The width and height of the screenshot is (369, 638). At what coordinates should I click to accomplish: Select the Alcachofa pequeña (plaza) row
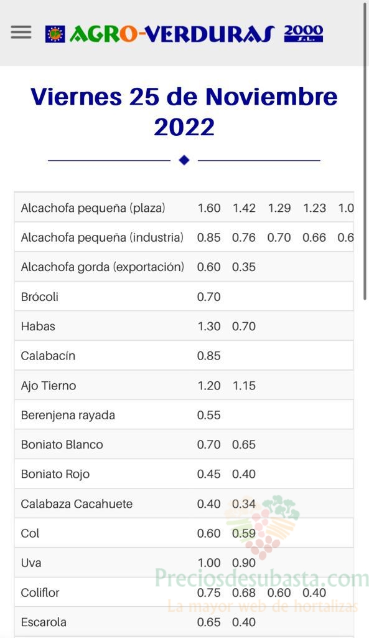[184, 207]
